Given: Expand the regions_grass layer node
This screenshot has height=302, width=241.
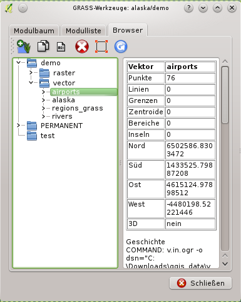Looking at the screenshot, I should tap(43, 108).
